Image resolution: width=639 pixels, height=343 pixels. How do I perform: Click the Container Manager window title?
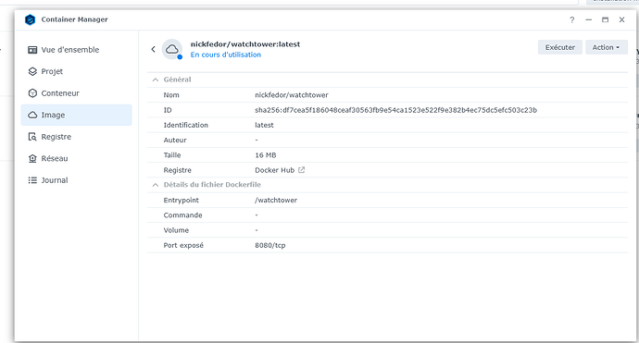click(75, 19)
